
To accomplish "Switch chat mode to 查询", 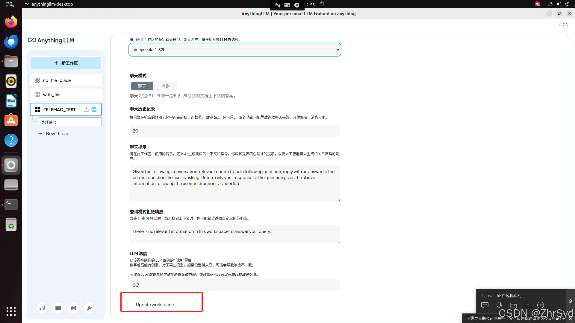I will click(166, 86).
